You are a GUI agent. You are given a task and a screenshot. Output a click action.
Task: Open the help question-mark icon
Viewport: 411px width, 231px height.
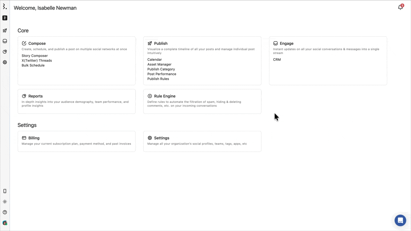click(x=5, y=212)
